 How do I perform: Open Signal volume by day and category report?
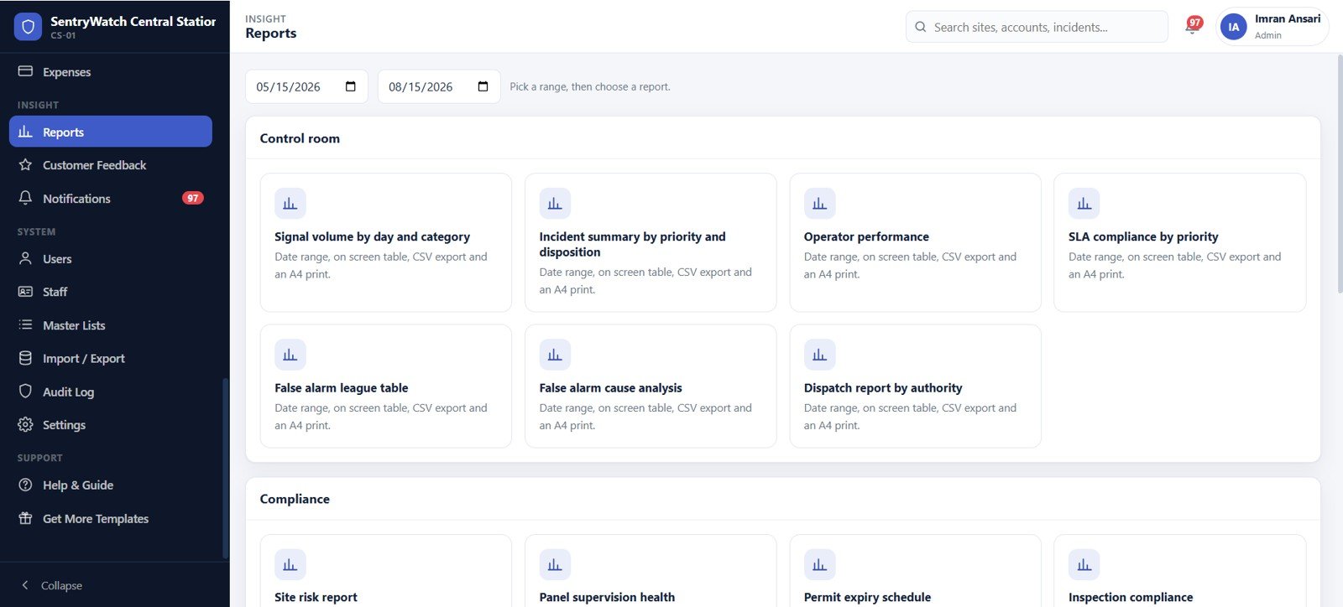click(x=386, y=242)
